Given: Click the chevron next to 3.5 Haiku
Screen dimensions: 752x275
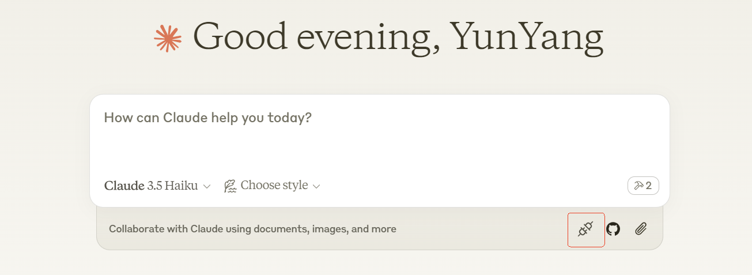Looking at the screenshot, I should tap(207, 186).
